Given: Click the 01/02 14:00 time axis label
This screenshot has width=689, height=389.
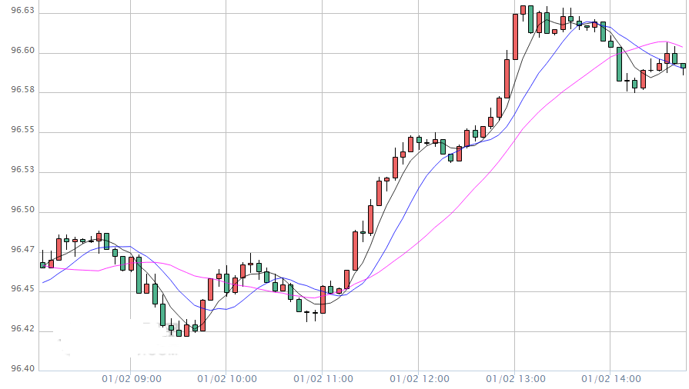Looking at the screenshot, I should [611, 379].
